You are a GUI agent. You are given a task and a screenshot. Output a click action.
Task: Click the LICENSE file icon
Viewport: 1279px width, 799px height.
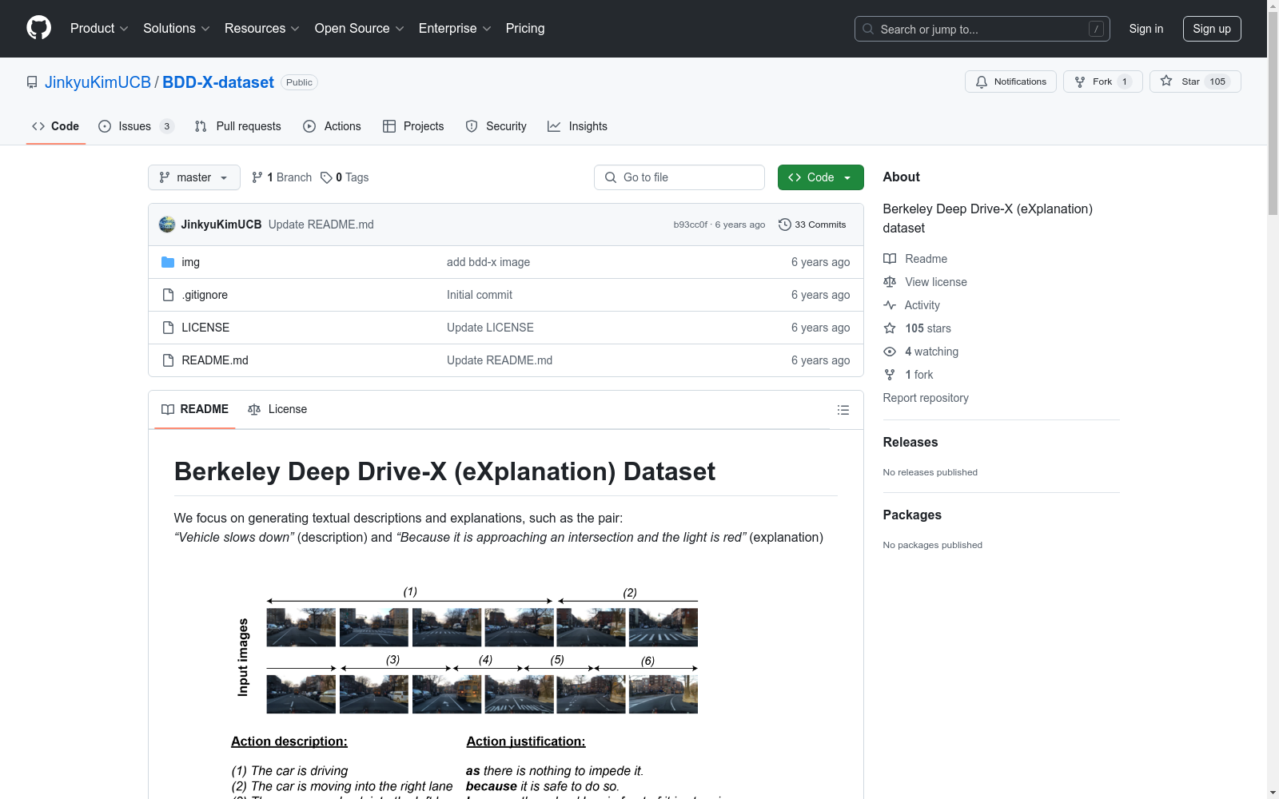pyautogui.click(x=168, y=328)
